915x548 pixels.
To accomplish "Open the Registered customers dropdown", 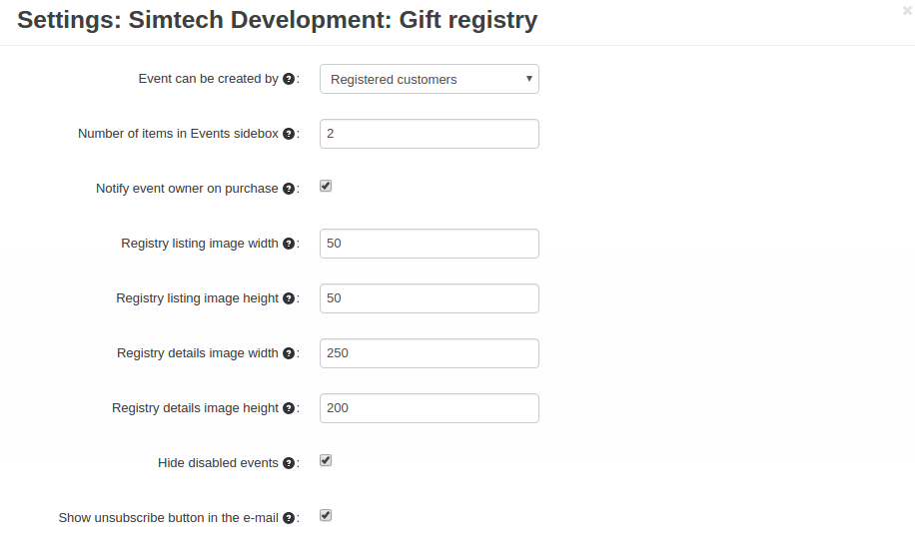I will click(x=430, y=79).
